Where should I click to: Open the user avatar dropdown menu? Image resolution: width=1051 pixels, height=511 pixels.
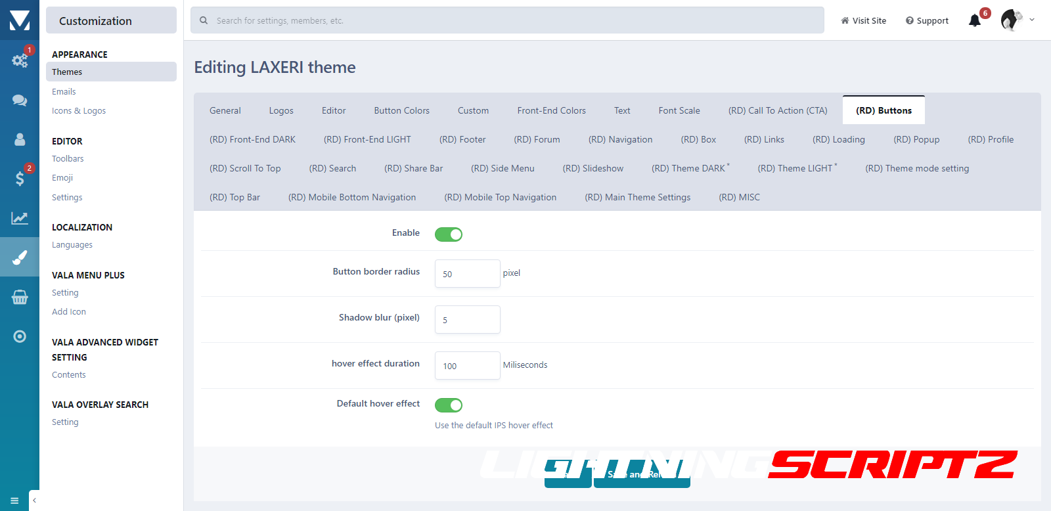click(x=1017, y=20)
